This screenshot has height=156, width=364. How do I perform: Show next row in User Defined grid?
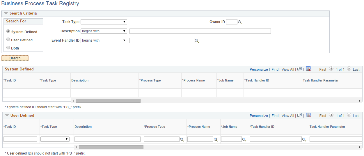(x=349, y=115)
